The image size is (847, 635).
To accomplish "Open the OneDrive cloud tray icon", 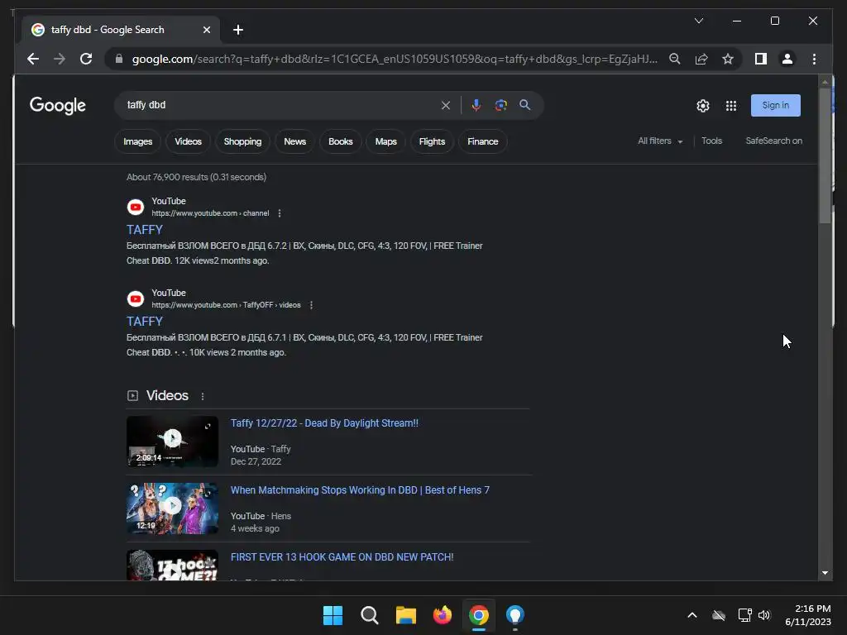I will (719, 615).
